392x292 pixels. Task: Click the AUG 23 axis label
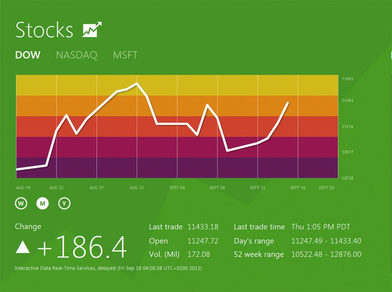coord(56,188)
